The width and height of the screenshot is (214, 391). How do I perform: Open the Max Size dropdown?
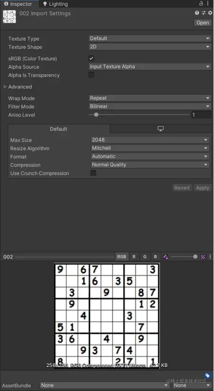click(150, 140)
